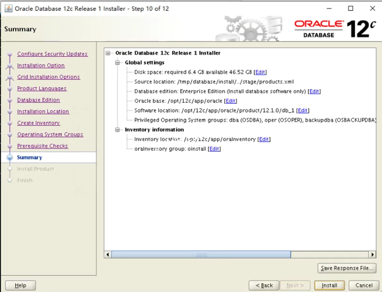Click the Operating System Groups step bullet
The width and height of the screenshot is (382, 292).
(x=10, y=135)
